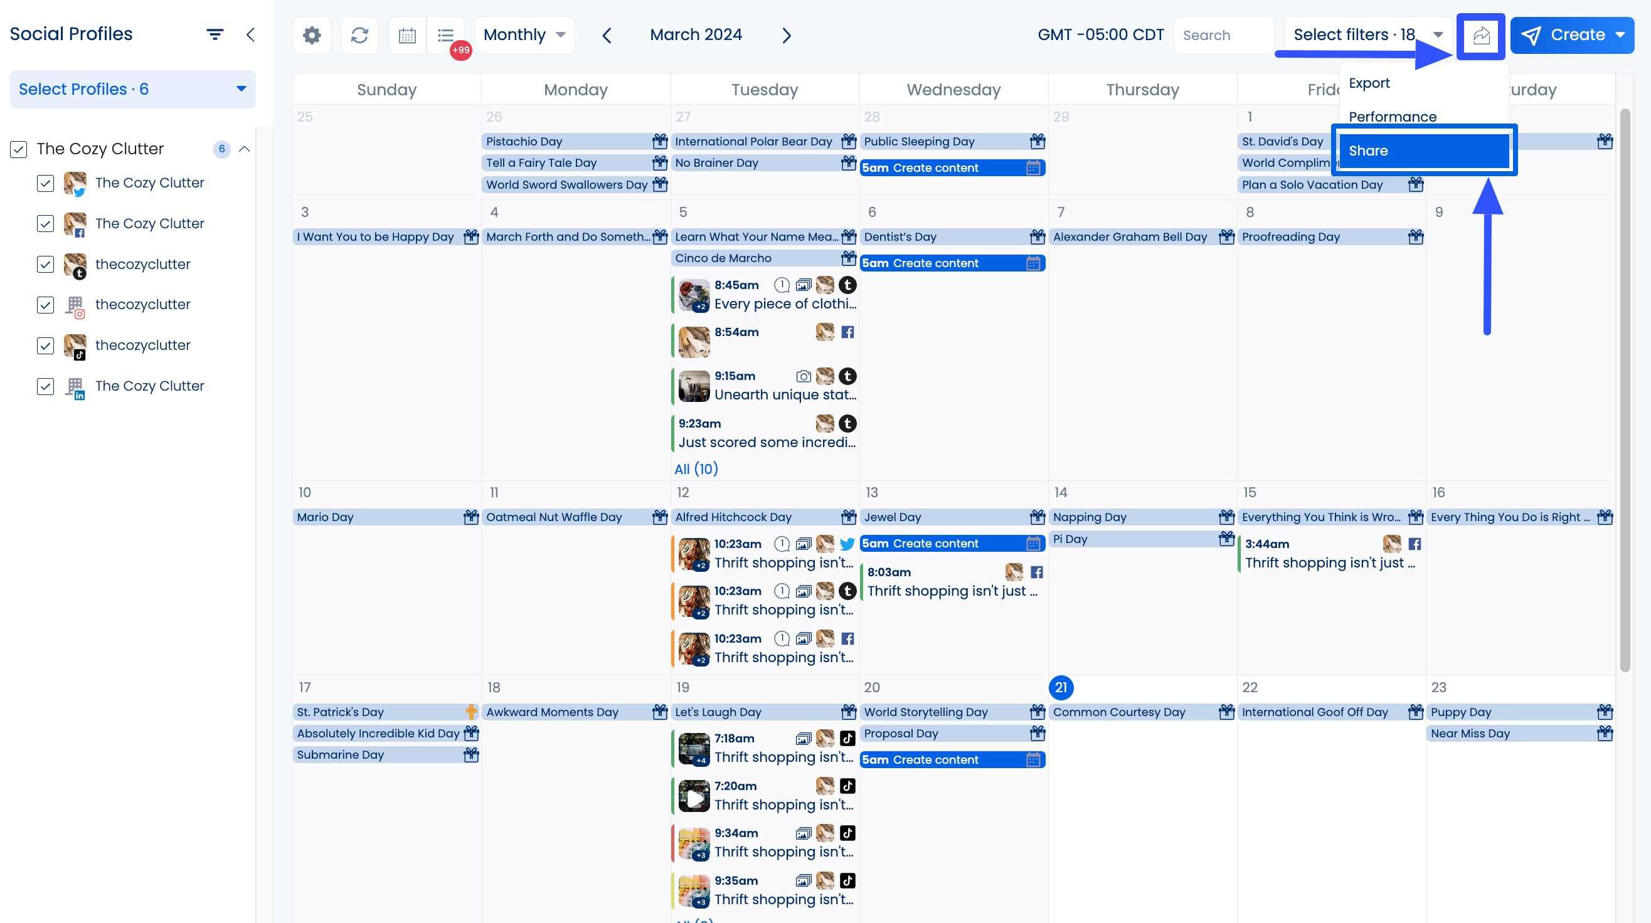Open All (10) posts for March 5

click(x=697, y=468)
